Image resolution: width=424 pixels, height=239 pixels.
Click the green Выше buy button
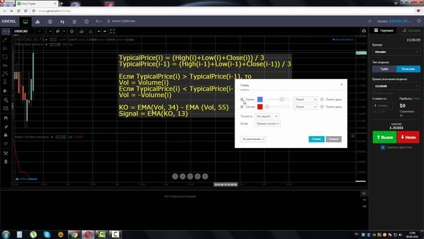pyautogui.click(x=384, y=137)
